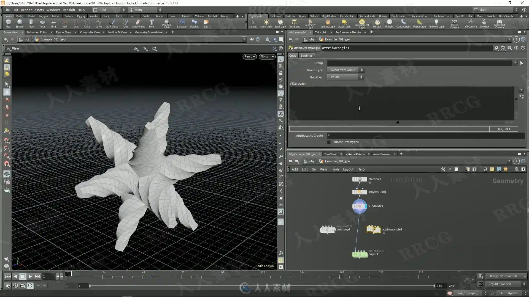Toggle the viewport lock icon
The height and width of the screenshot is (297, 529).
(281, 73)
